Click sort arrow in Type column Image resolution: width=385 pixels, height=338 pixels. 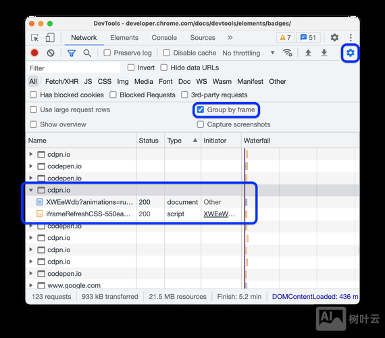point(195,140)
